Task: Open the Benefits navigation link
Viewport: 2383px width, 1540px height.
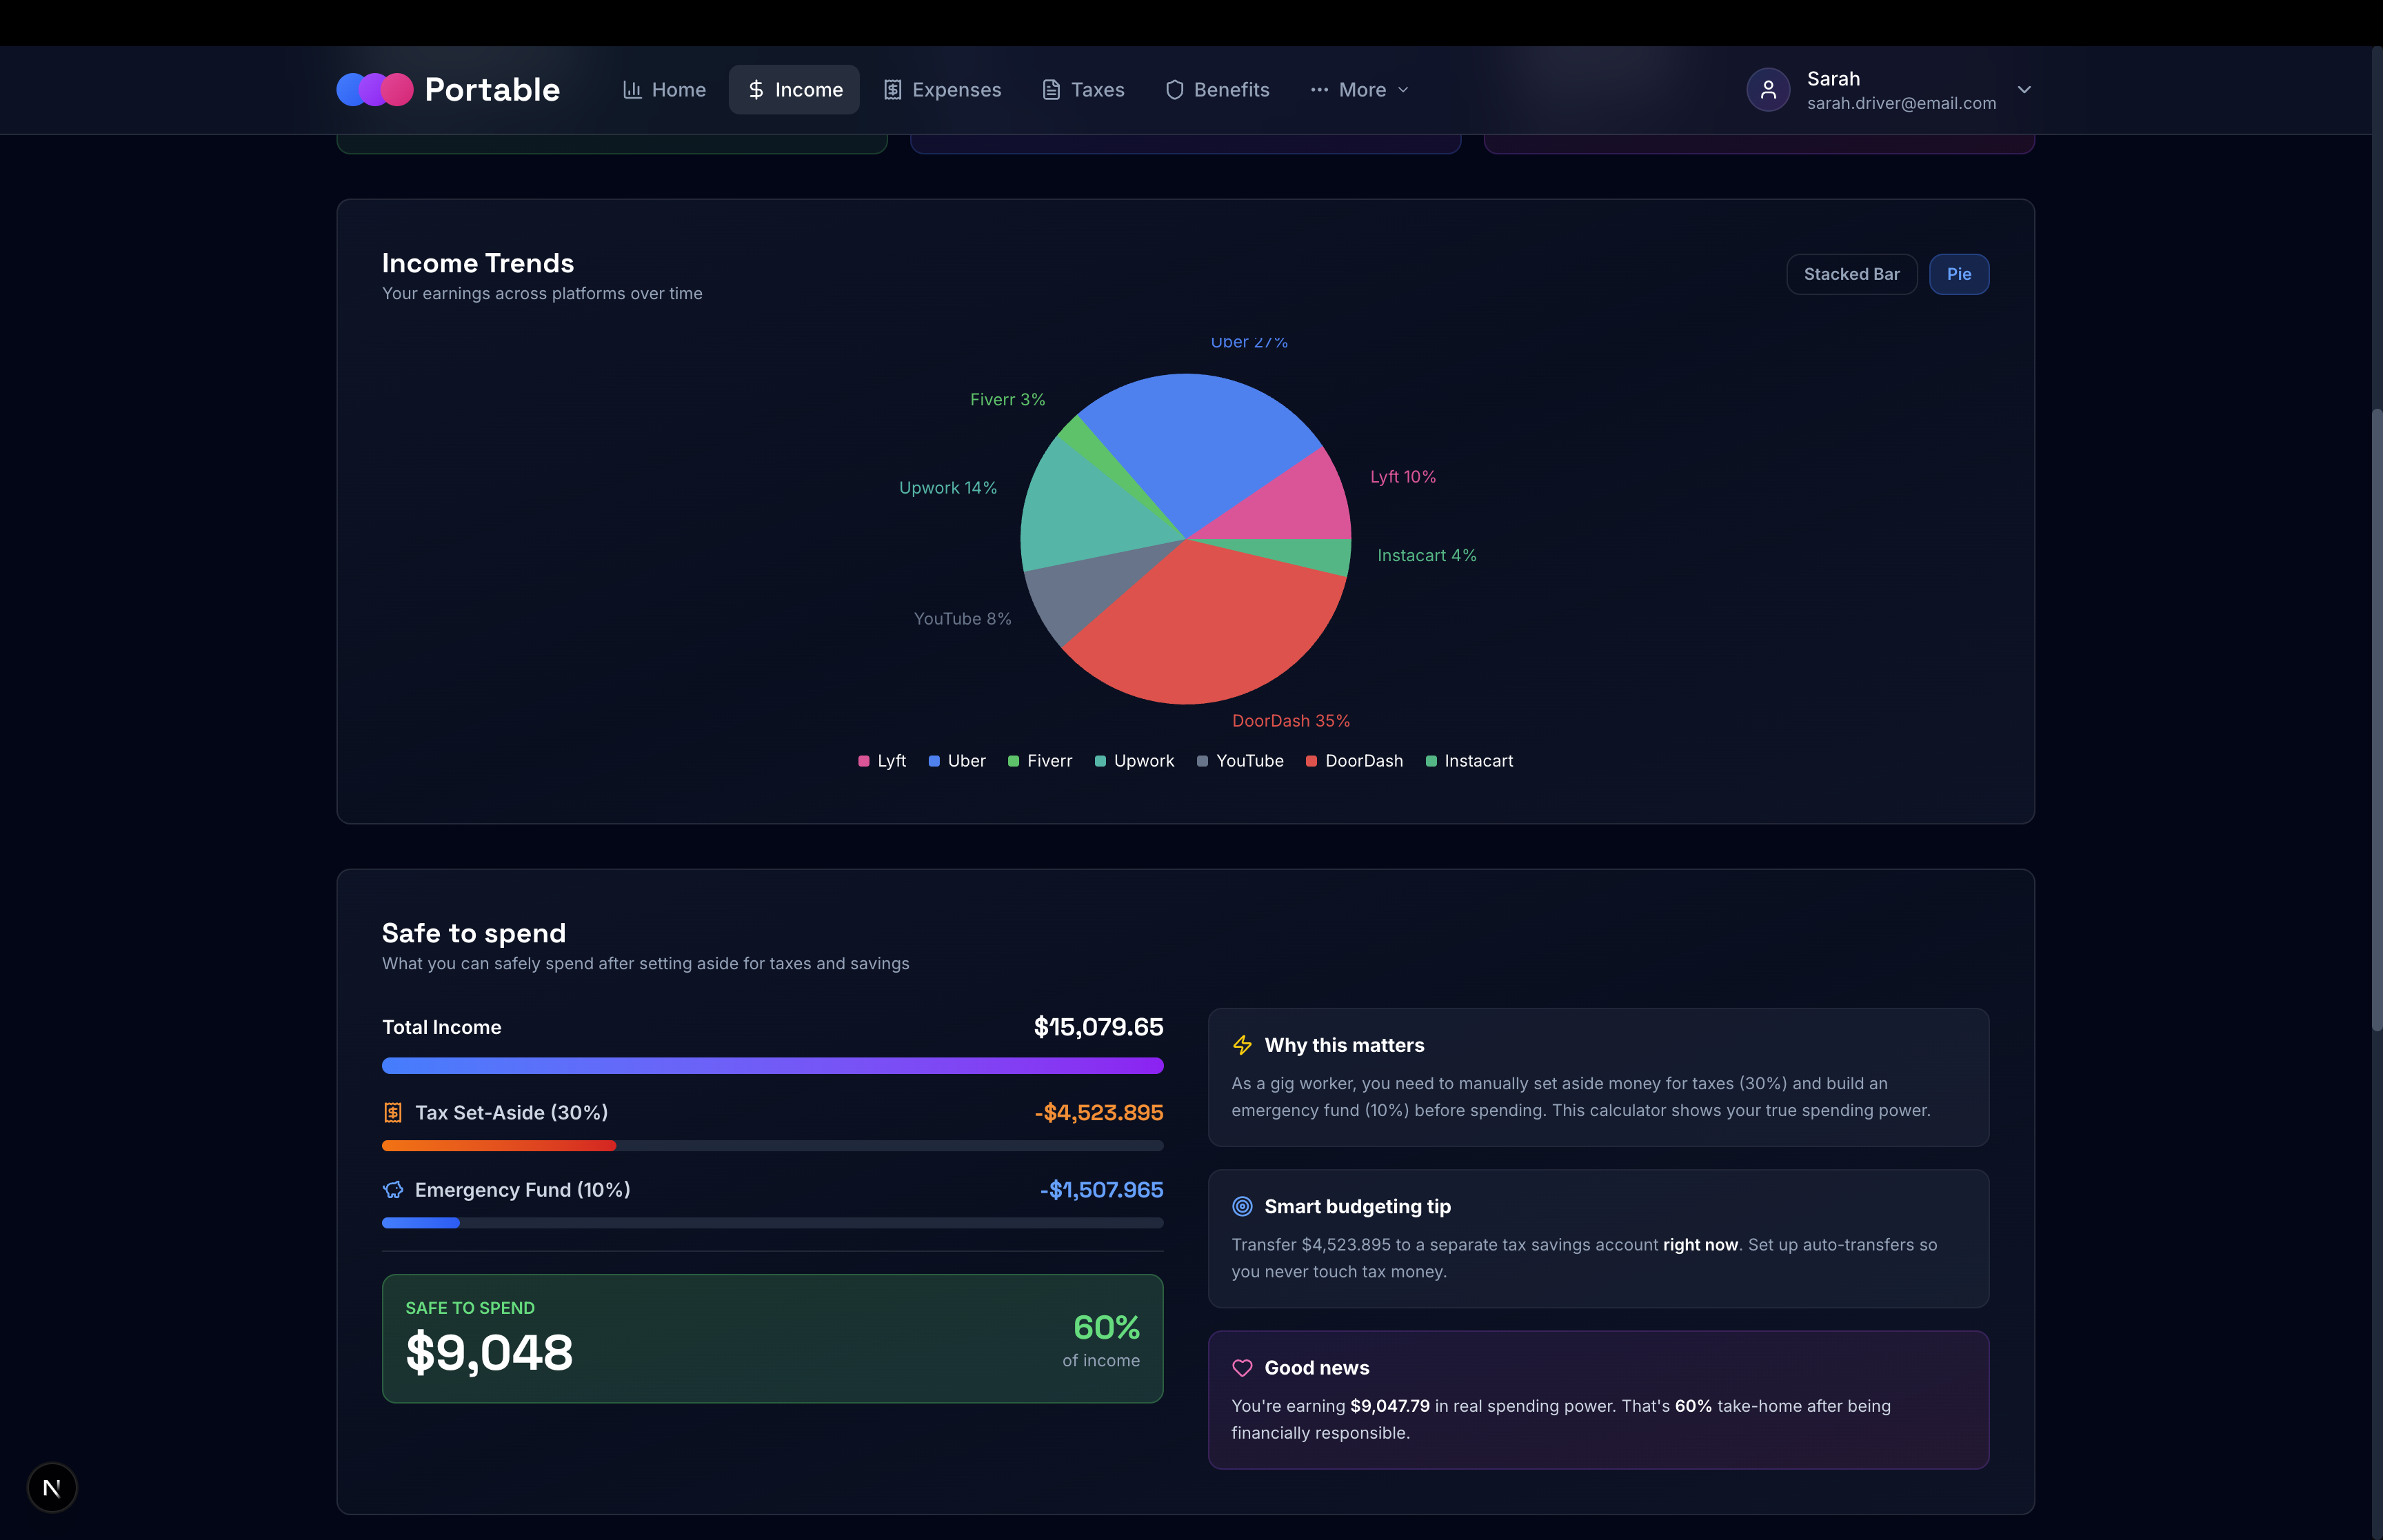Action: pos(1217,90)
